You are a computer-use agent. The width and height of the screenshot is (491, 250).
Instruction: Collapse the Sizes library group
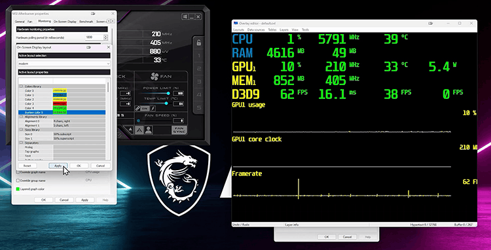coord(22,130)
